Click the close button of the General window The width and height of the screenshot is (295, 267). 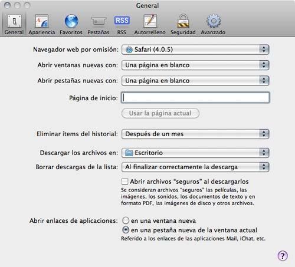tap(7, 5)
